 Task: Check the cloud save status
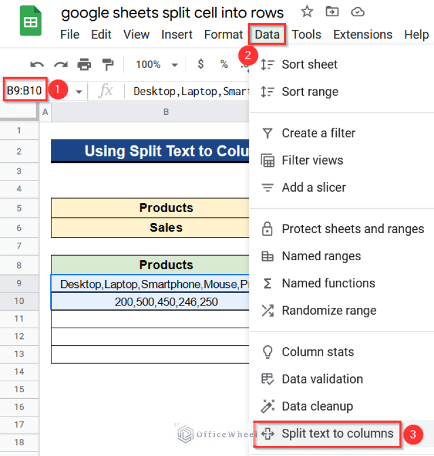pos(358,12)
